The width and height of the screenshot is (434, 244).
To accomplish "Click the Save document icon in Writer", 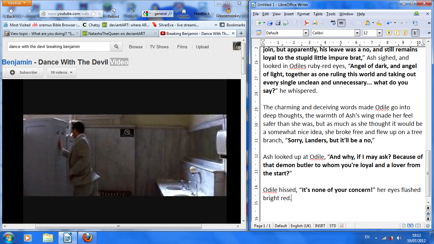I will pyautogui.click(x=278, y=23).
